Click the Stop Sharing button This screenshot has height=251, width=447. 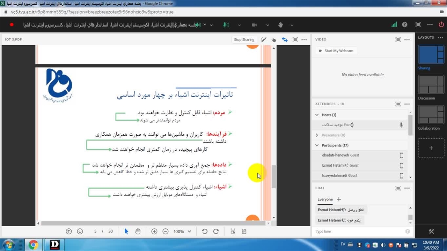pos(244,39)
